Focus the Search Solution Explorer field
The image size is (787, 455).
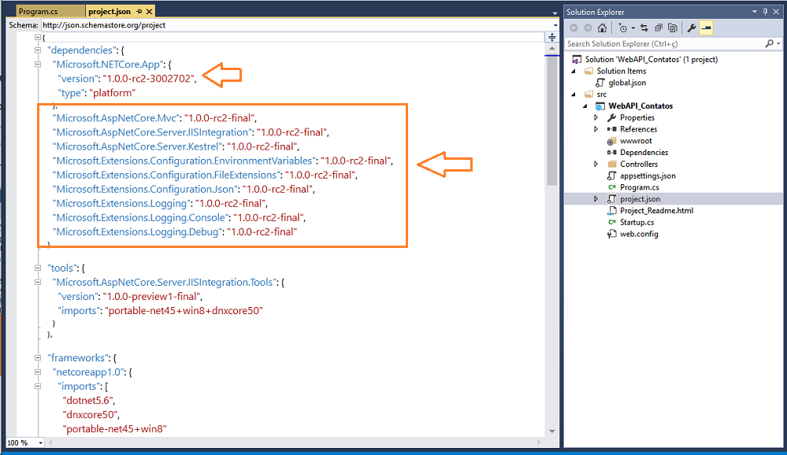point(664,43)
